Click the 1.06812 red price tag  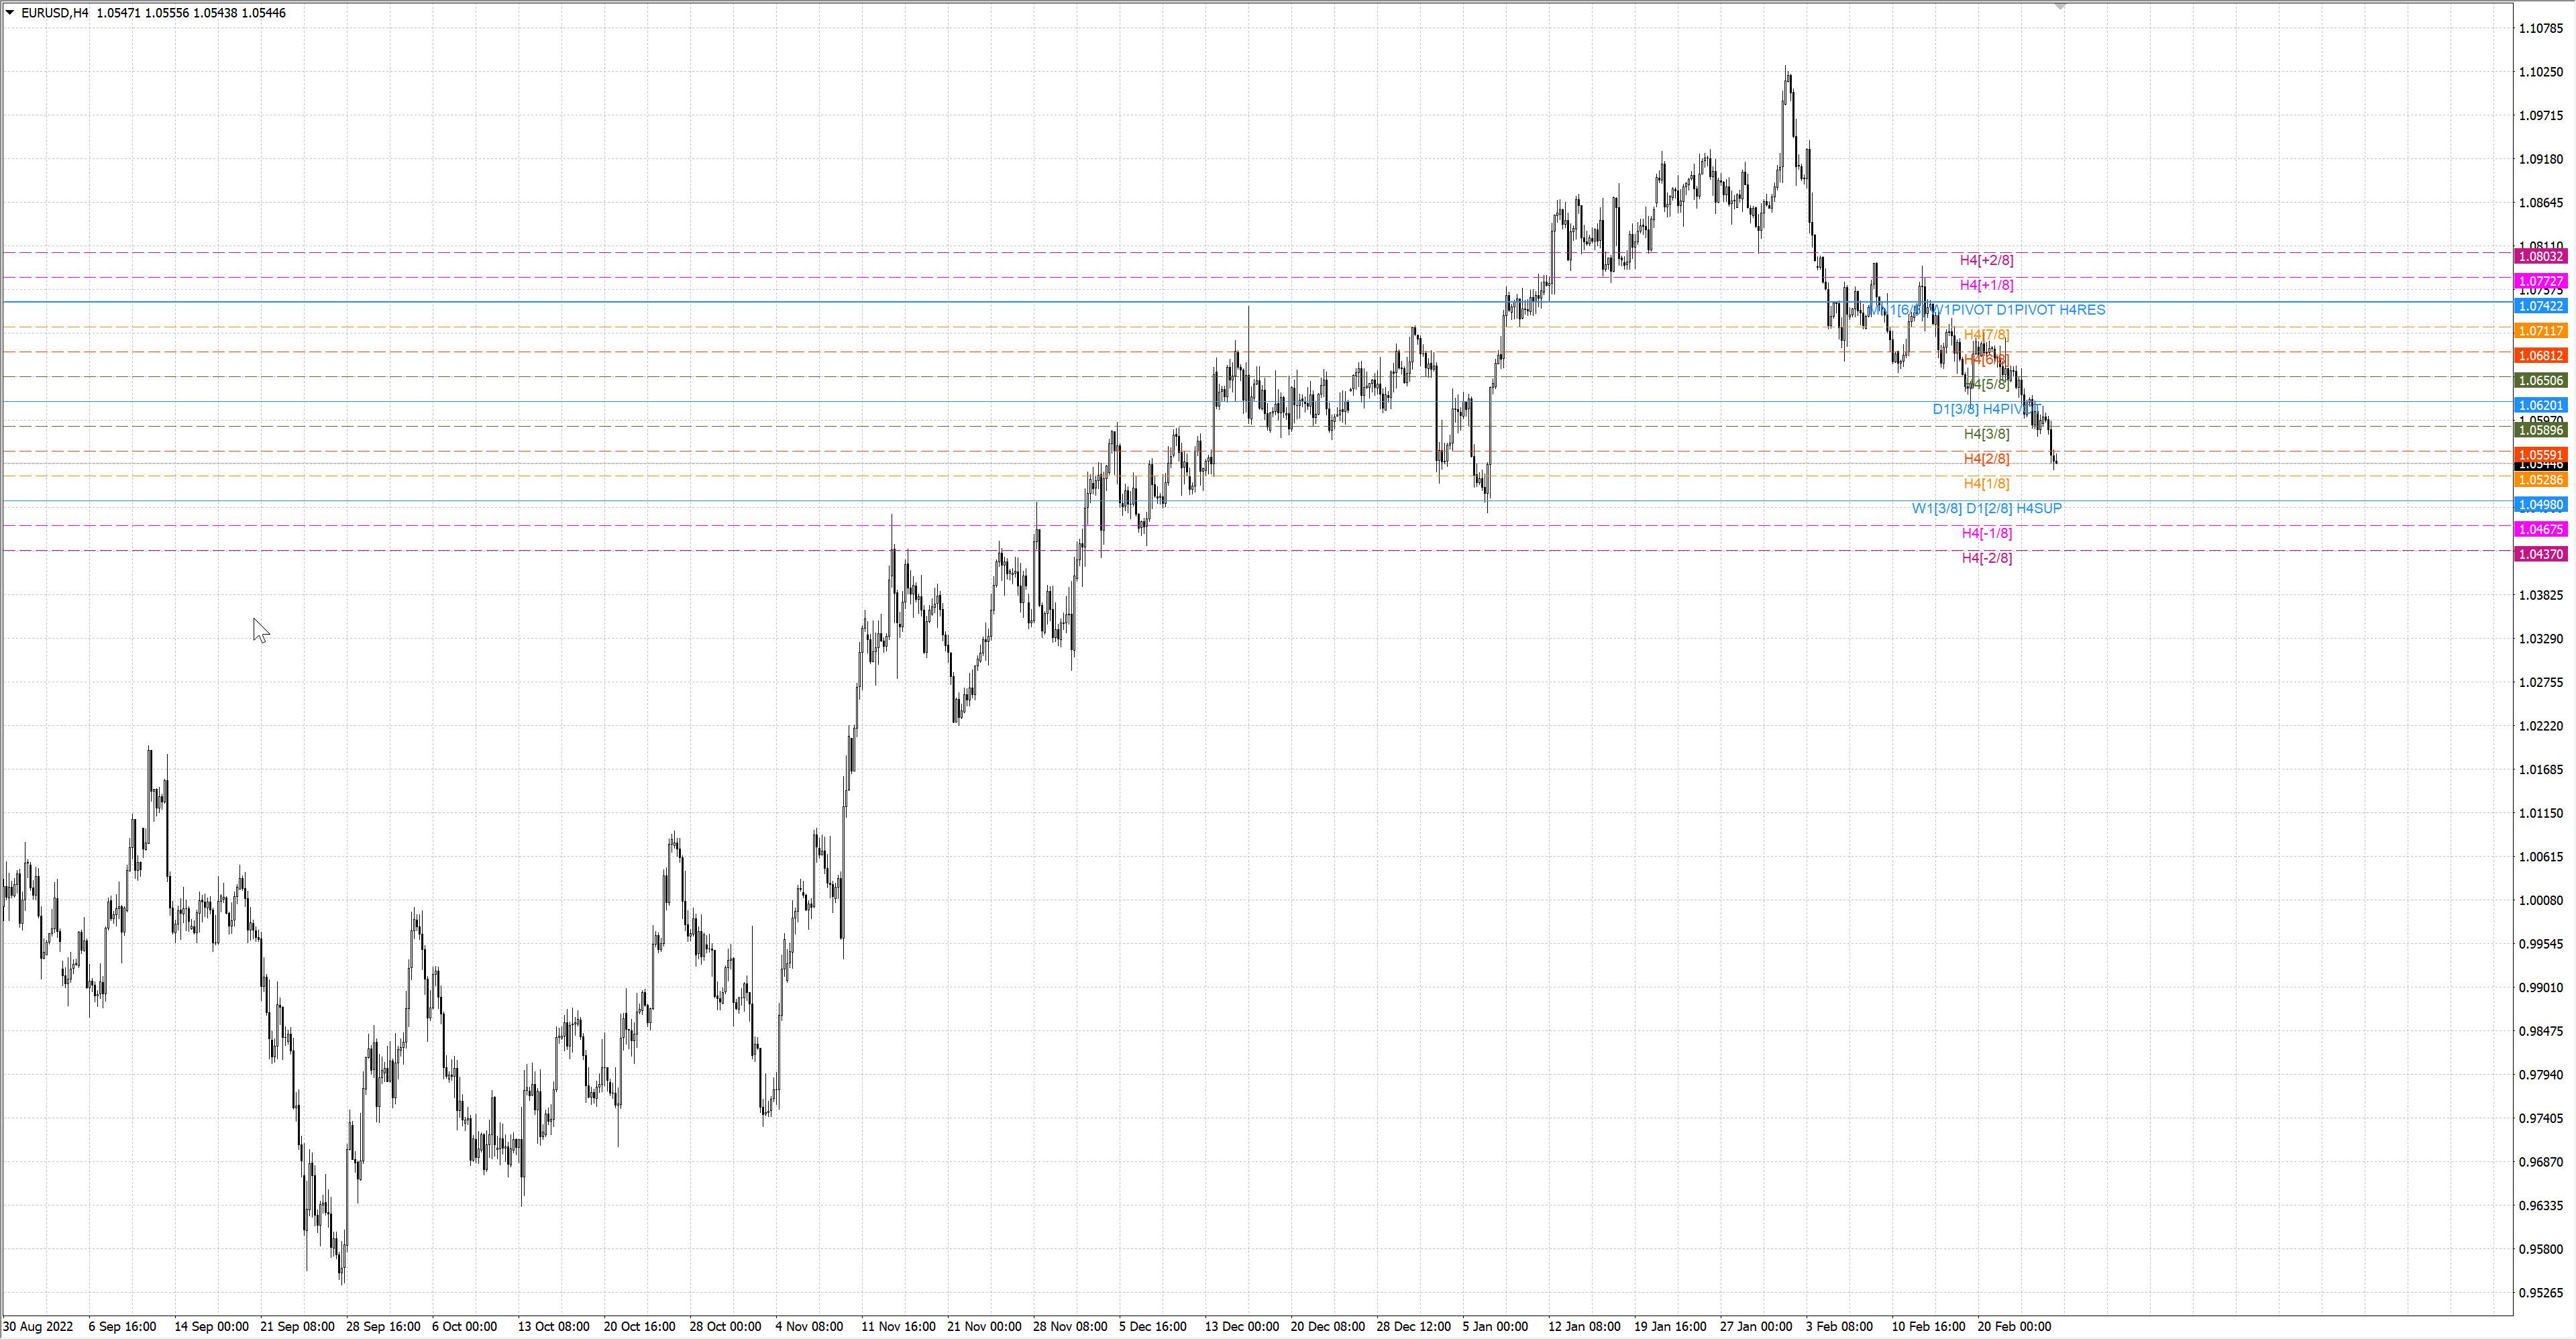2540,356
